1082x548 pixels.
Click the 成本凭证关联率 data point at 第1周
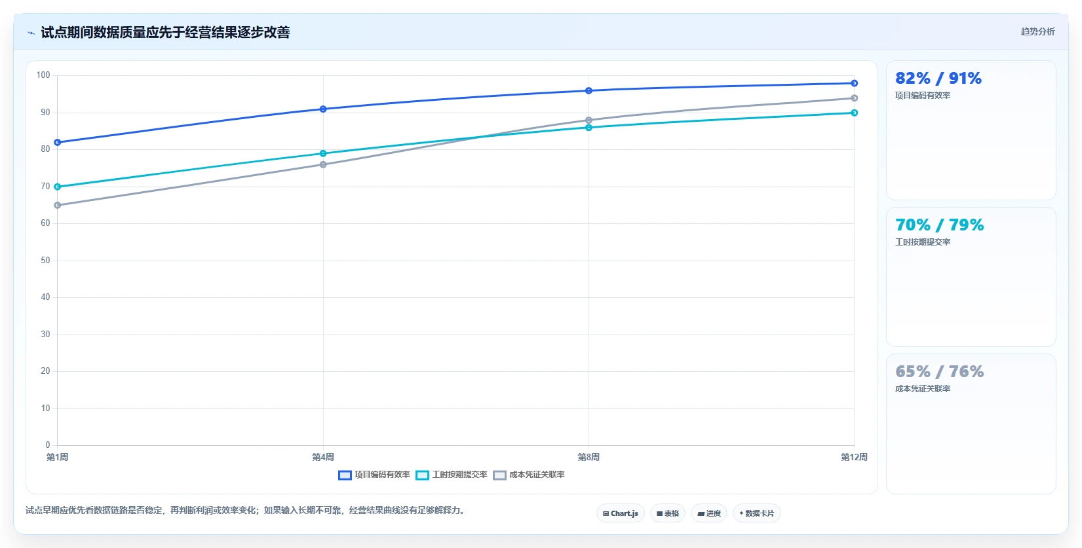58,206
